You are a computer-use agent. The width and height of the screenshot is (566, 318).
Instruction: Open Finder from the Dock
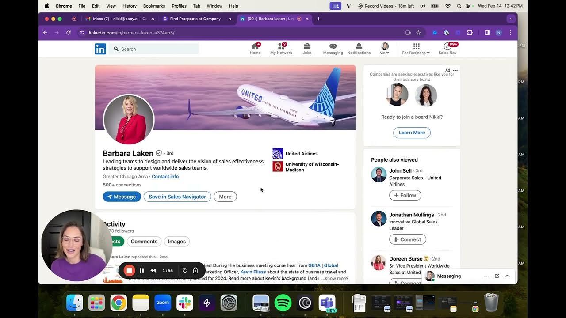coord(75,303)
